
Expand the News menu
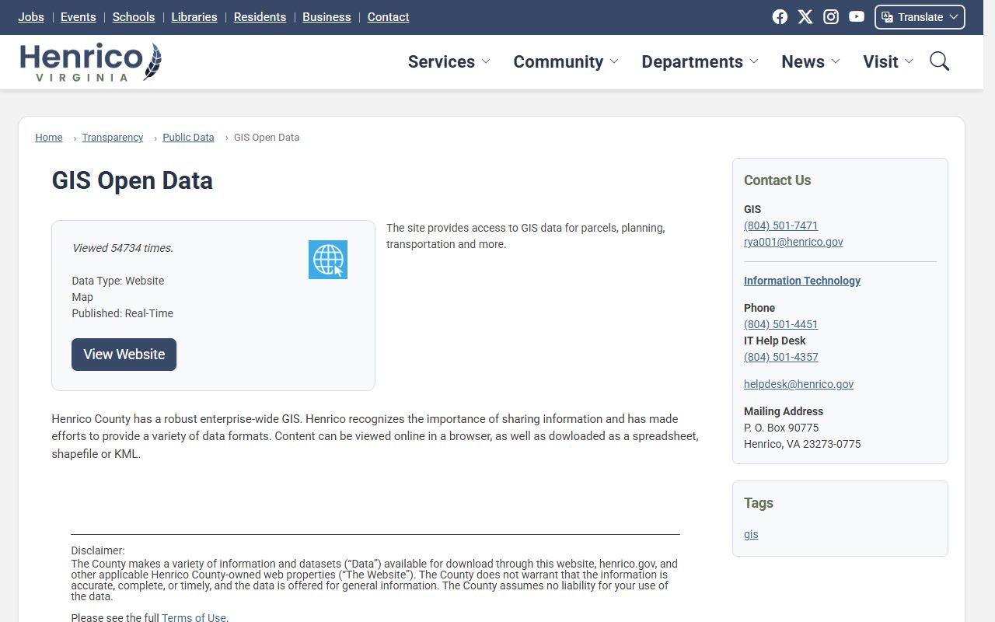click(x=811, y=61)
